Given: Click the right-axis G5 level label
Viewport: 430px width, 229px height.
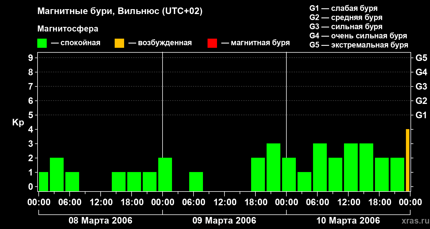Looking at the screenshot, I should (421, 58).
